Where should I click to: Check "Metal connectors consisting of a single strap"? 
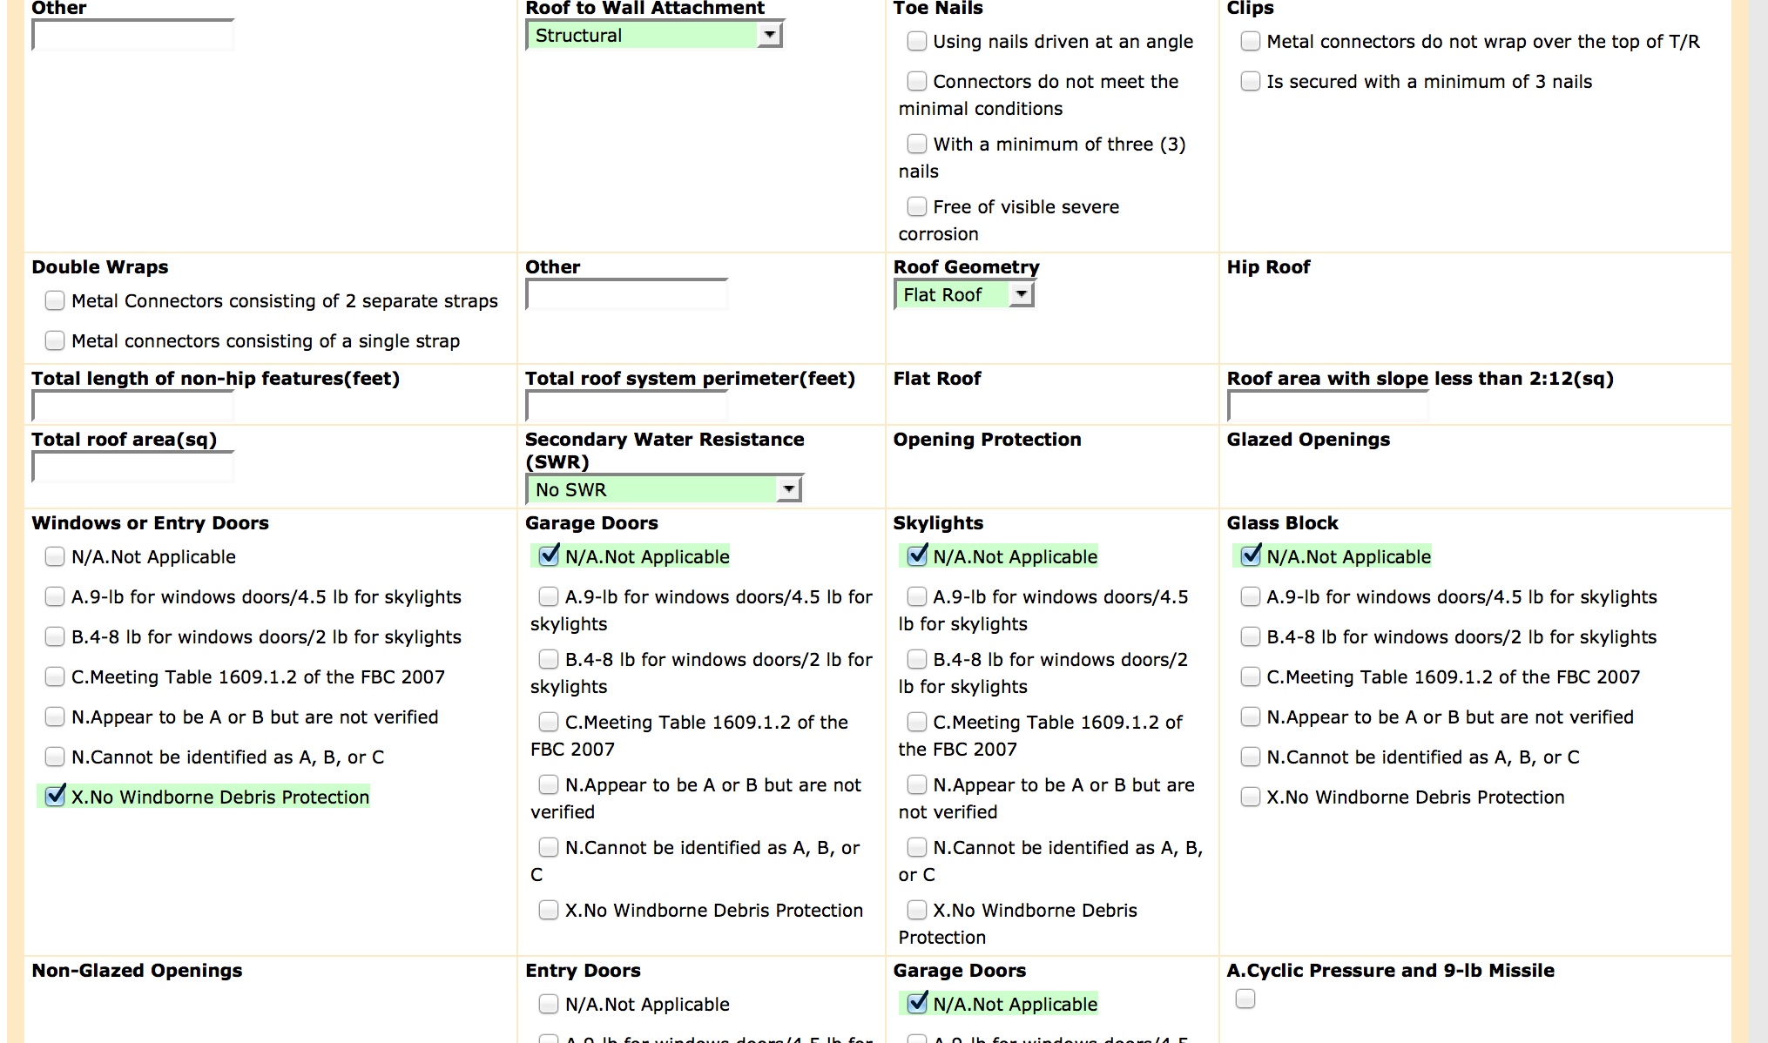point(55,340)
